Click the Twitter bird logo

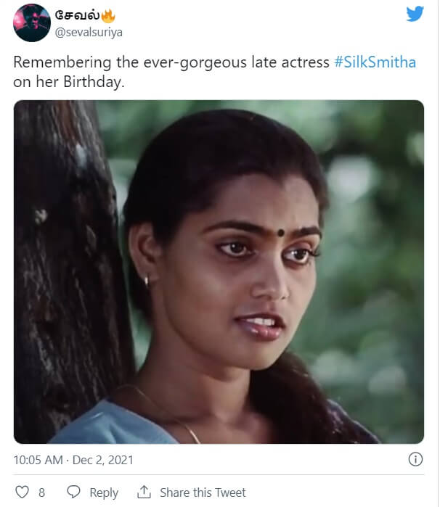tap(415, 14)
